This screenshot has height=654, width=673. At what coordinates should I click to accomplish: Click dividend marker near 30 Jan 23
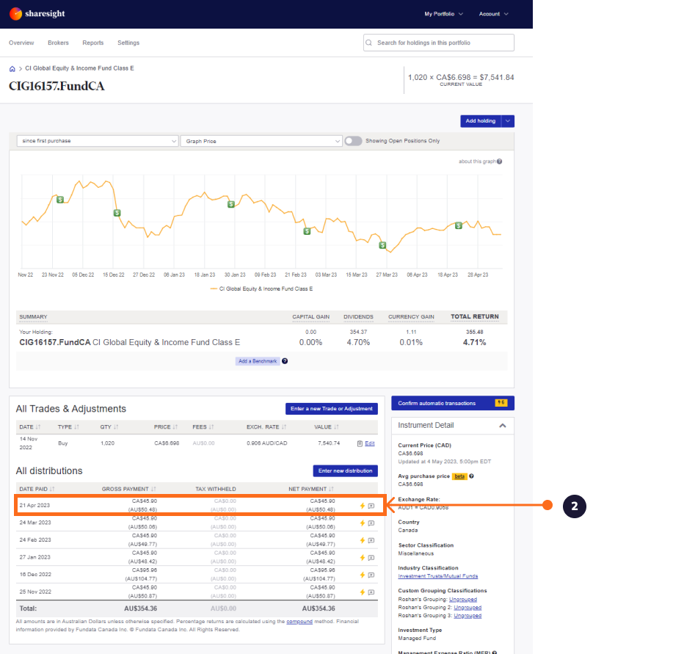231,204
